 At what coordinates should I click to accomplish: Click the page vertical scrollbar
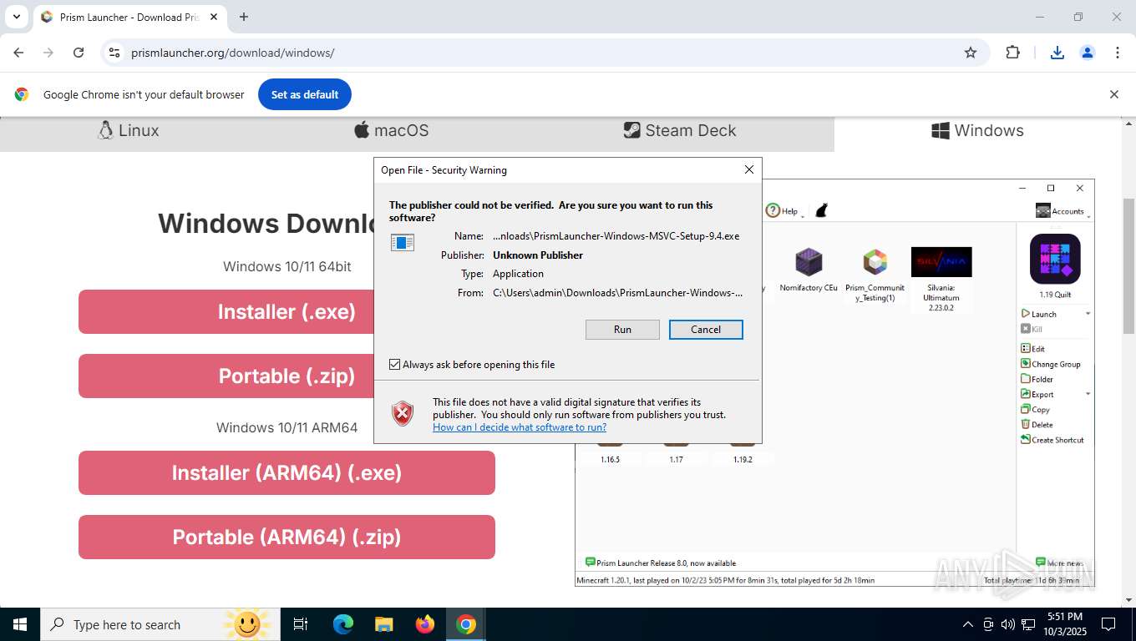[1128, 265]
